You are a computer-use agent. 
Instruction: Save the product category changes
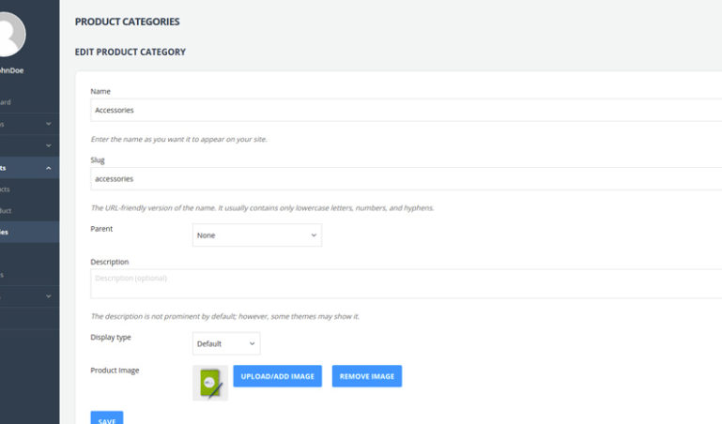tap(107, 419)
